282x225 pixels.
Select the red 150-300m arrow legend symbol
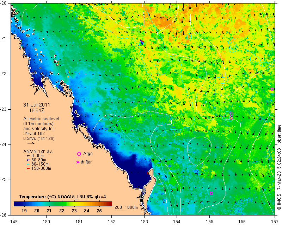(x=28, y=168)
